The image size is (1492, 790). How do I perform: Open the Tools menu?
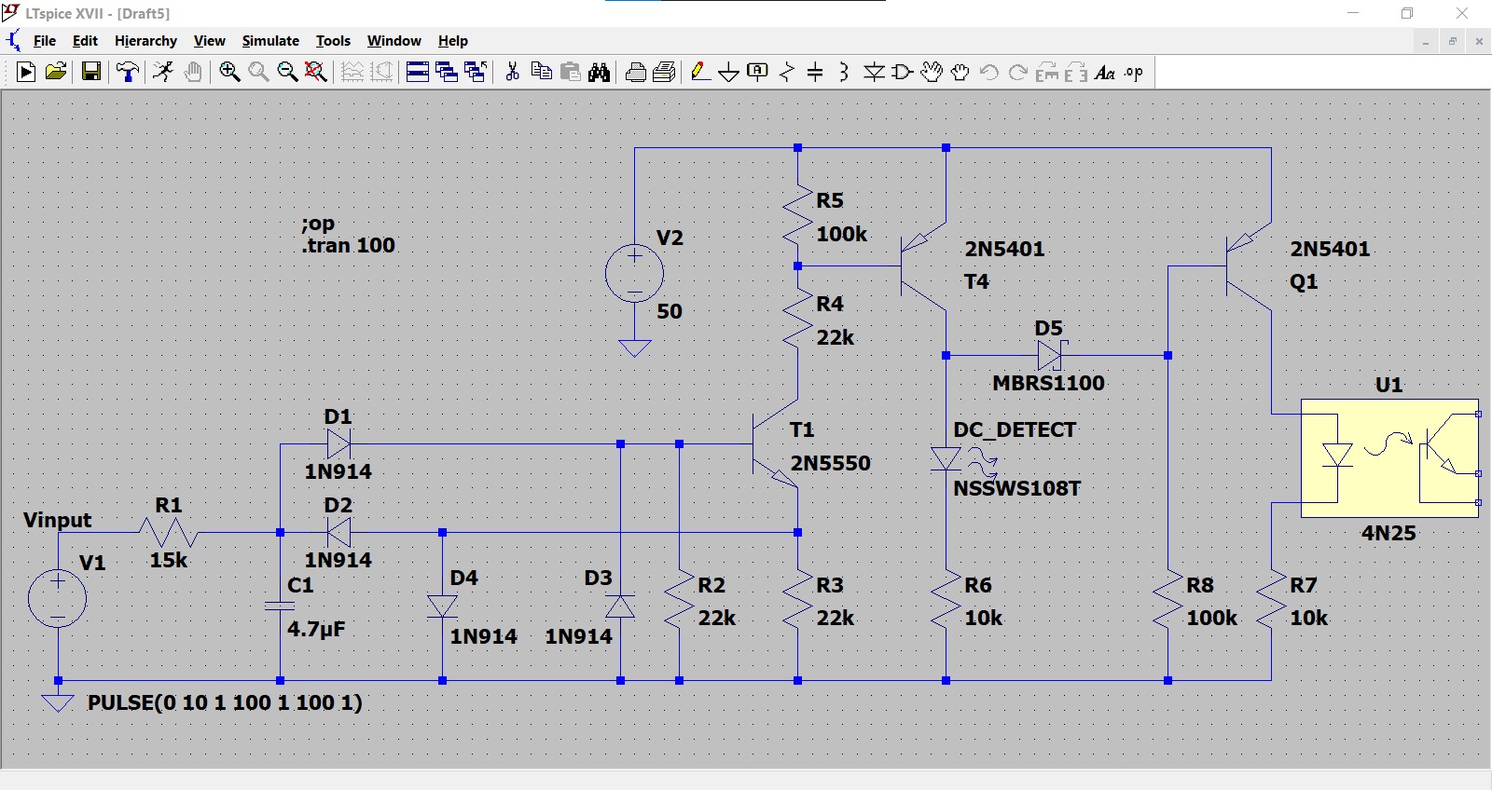pos(333,41)
